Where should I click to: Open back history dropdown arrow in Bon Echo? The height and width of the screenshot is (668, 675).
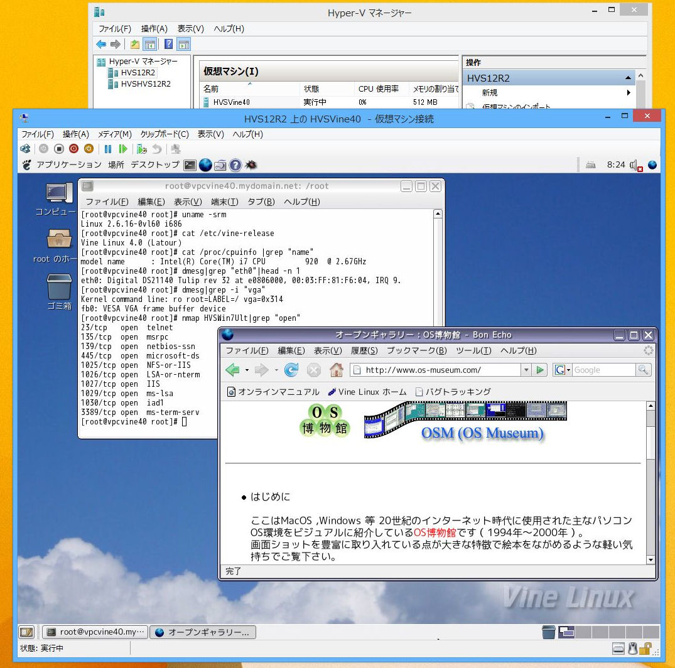(x=247, y=370)
